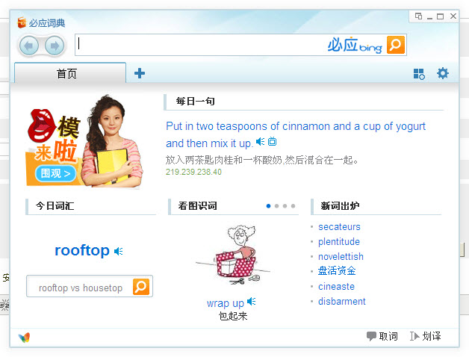The image size is (469, 357).
Task: Open the settings gear icon
Action: [x=443, y=73]
